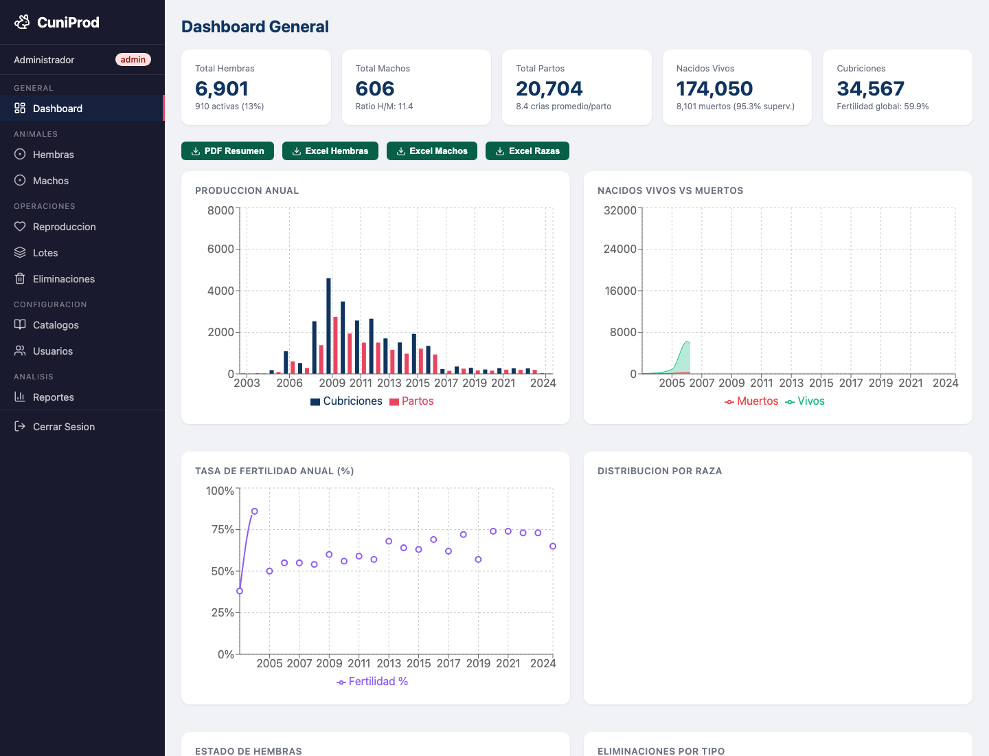989x756 pixels.
Task: Export the Excel Razas file
Action: 527,151
